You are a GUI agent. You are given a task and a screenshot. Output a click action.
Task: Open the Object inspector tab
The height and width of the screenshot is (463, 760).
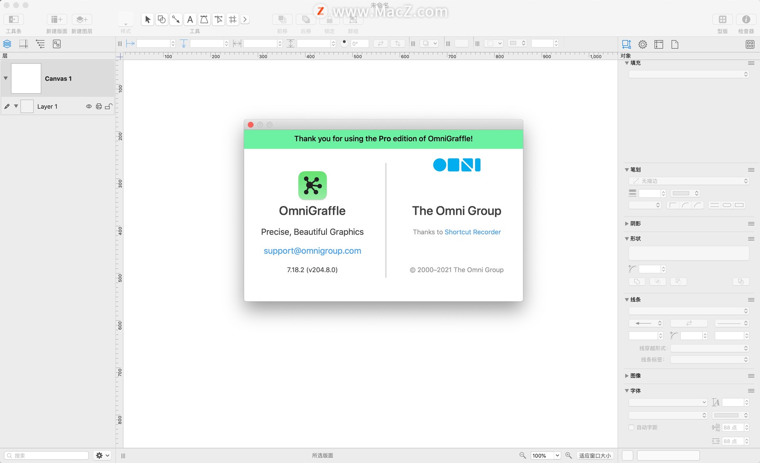pyautogui.click(x=626, y=44)
